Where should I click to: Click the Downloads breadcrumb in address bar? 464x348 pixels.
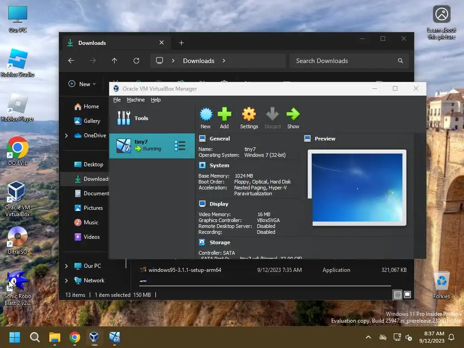tap(198, 61)
